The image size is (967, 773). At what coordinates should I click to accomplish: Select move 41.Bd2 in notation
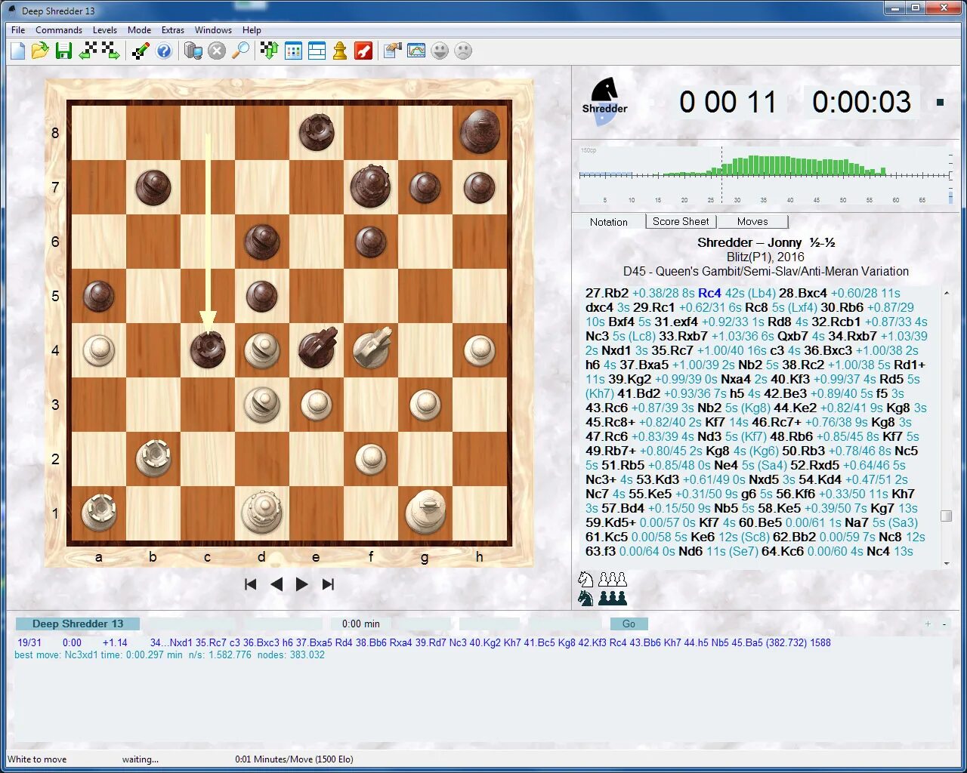tap(639, 393)
